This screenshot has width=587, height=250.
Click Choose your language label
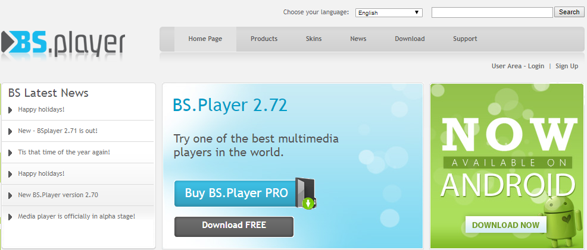click(316, 12)
